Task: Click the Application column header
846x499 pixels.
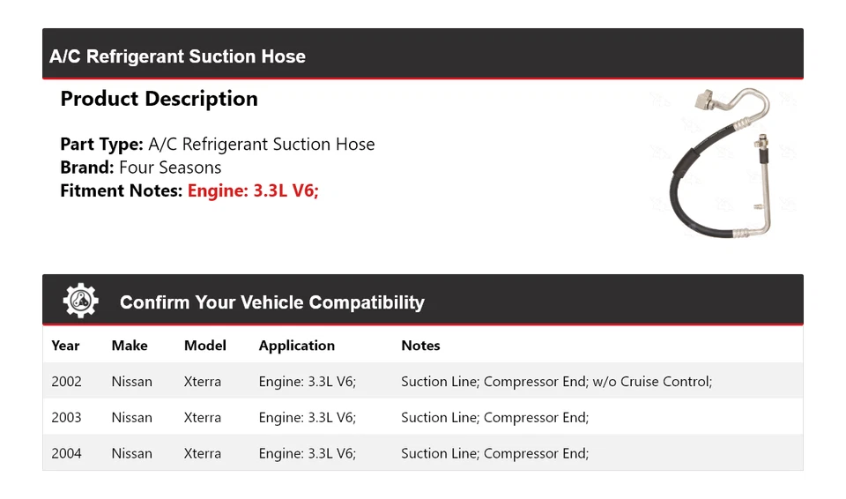Action: 296,346
